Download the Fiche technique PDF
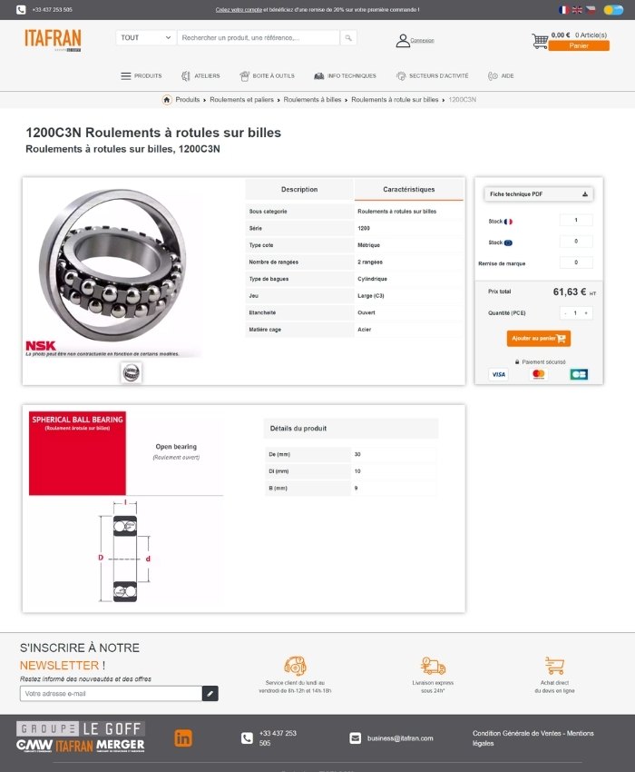 tap(539, 194)
